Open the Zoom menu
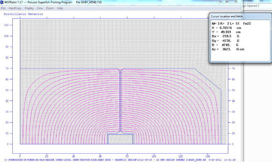Viewport: 272px width, 162px height. tap(50, 8)
